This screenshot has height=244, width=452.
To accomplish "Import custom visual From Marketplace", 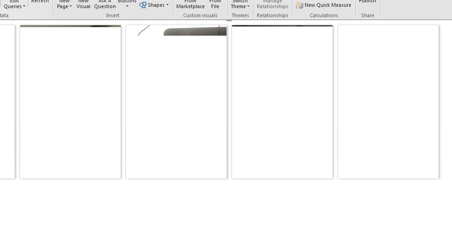I will (190, 5).
